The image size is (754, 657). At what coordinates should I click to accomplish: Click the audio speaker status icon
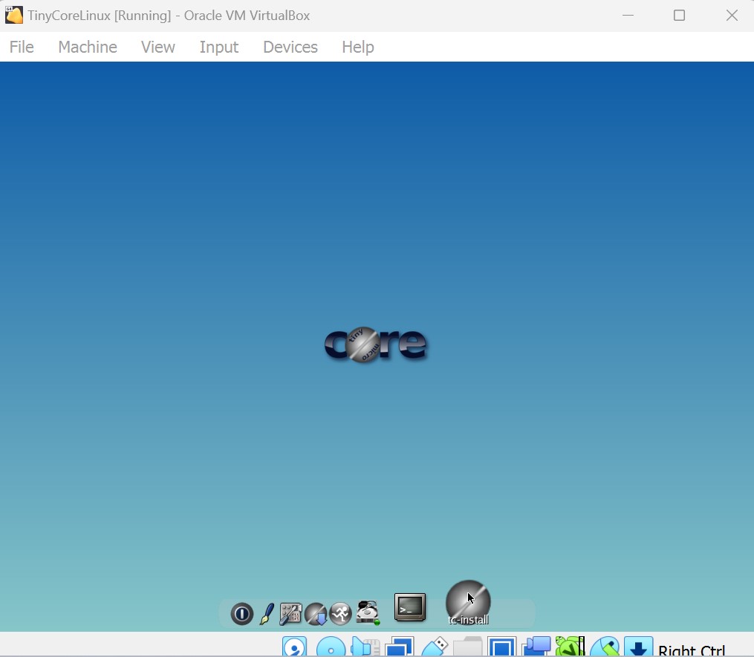[365, 647]
